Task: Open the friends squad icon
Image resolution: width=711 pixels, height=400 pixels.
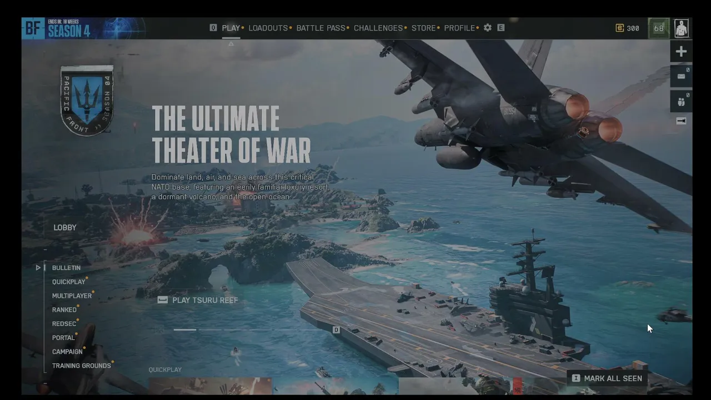Action: (681, 102)
